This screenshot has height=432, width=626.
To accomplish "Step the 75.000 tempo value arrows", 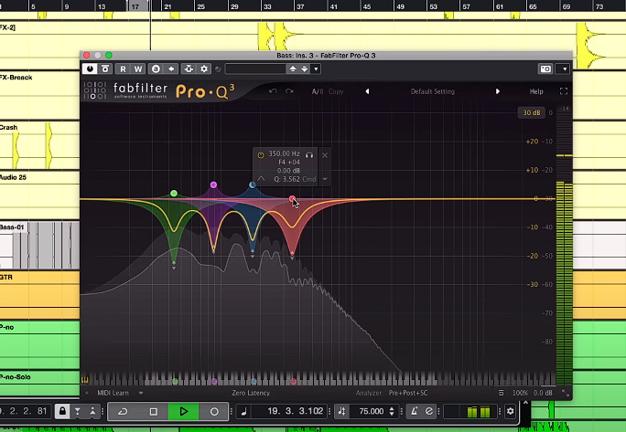I will tap(392, 411).
